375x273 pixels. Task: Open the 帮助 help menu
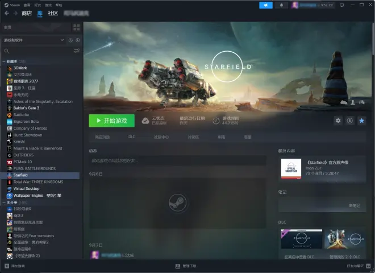click(x=59, y=5)
